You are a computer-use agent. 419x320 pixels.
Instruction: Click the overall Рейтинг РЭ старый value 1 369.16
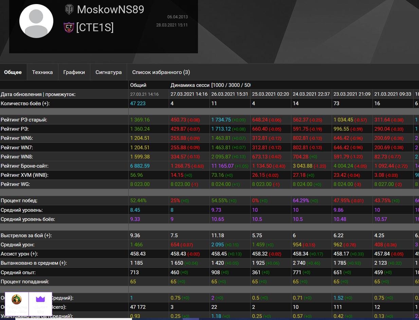coord(140,120)
